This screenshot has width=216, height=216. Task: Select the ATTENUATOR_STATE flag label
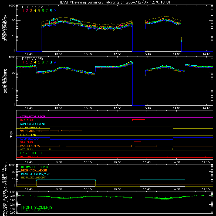[x=33, y=117]
